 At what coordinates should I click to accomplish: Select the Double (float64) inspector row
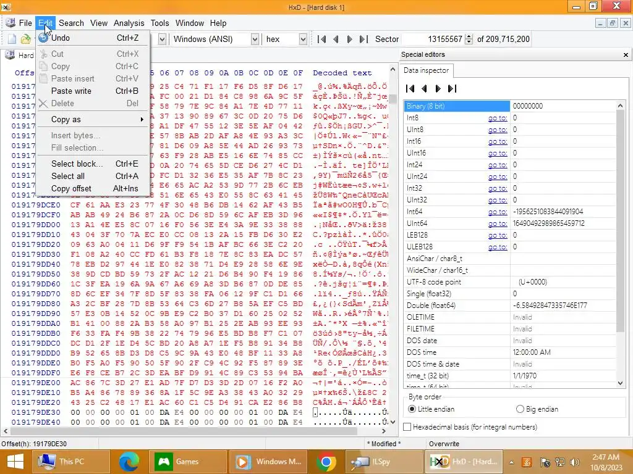510,306
